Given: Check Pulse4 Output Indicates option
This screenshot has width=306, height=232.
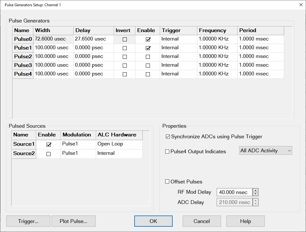Looking at the screenshot, I should coord(167,152).
